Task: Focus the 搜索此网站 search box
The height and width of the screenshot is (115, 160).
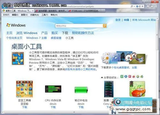Action: [x=79, y=26]
